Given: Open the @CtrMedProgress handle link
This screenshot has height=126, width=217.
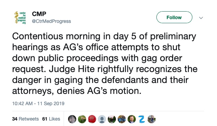Looking at the screenshot, I should tap(51, 21).
